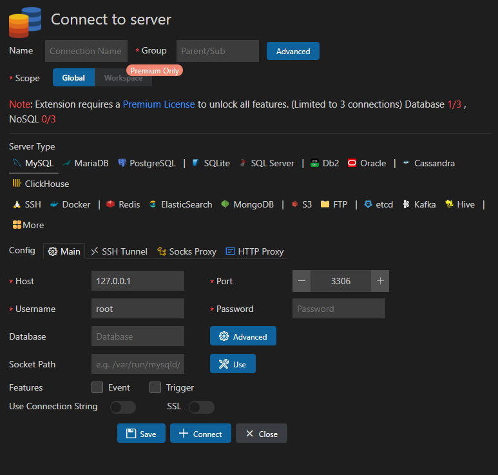The width and height of the screenshot is (498, 475).
Task: Choose the ClickHouse server type icon
Action: (x=17, y=183)
